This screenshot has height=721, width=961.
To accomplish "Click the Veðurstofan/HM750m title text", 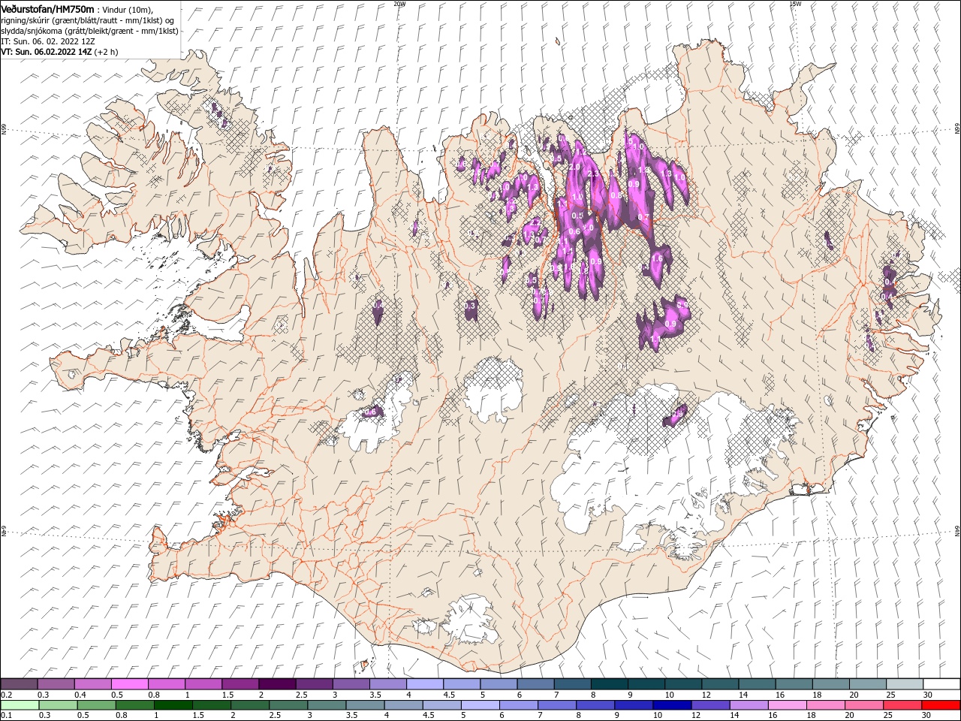I will coord(47,8).
